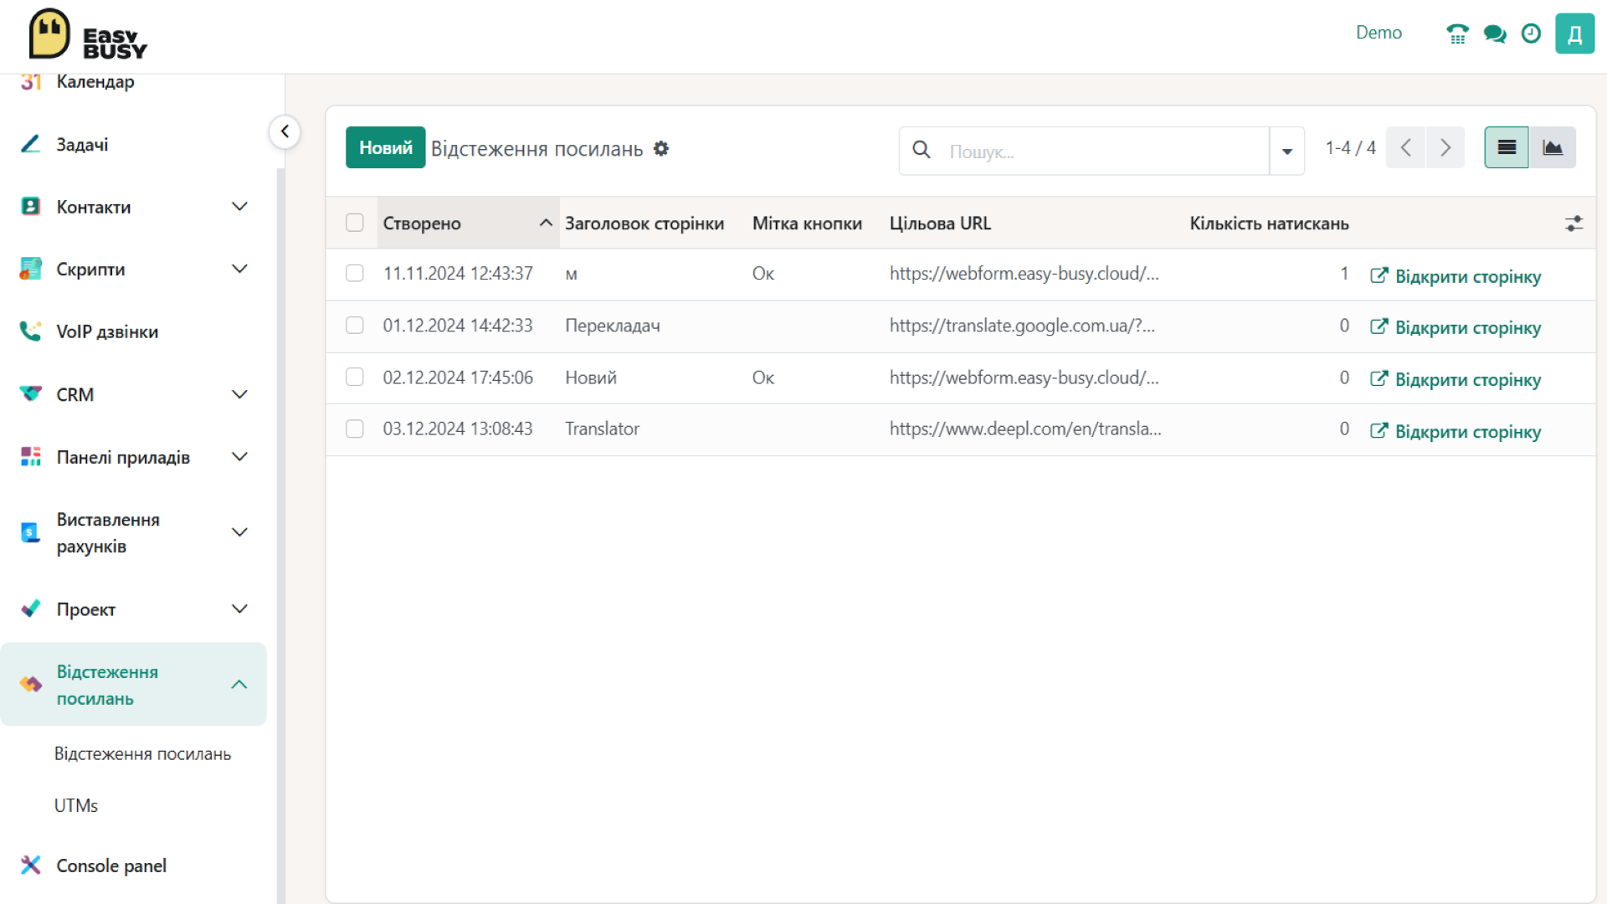Open the user avatar Д menu
The height and width of the screenshot is (904, 1607).
tap(1574, 33)
